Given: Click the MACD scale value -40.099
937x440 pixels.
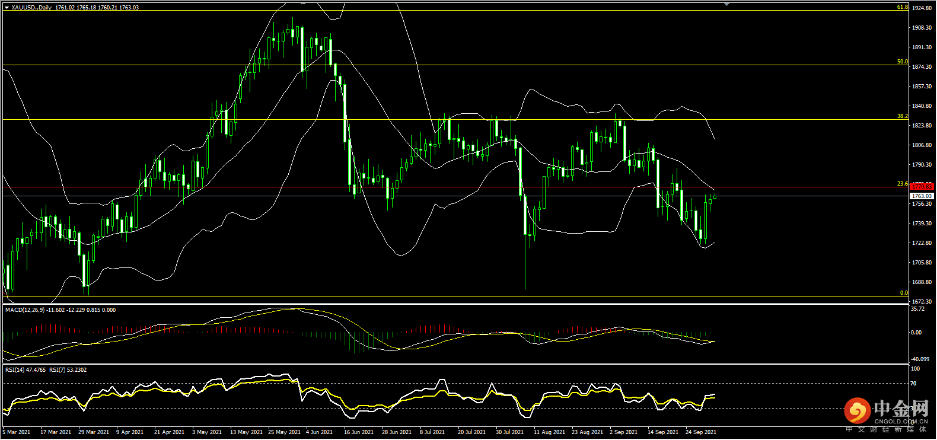Looking at the screenshot, I should coord(920,359).
